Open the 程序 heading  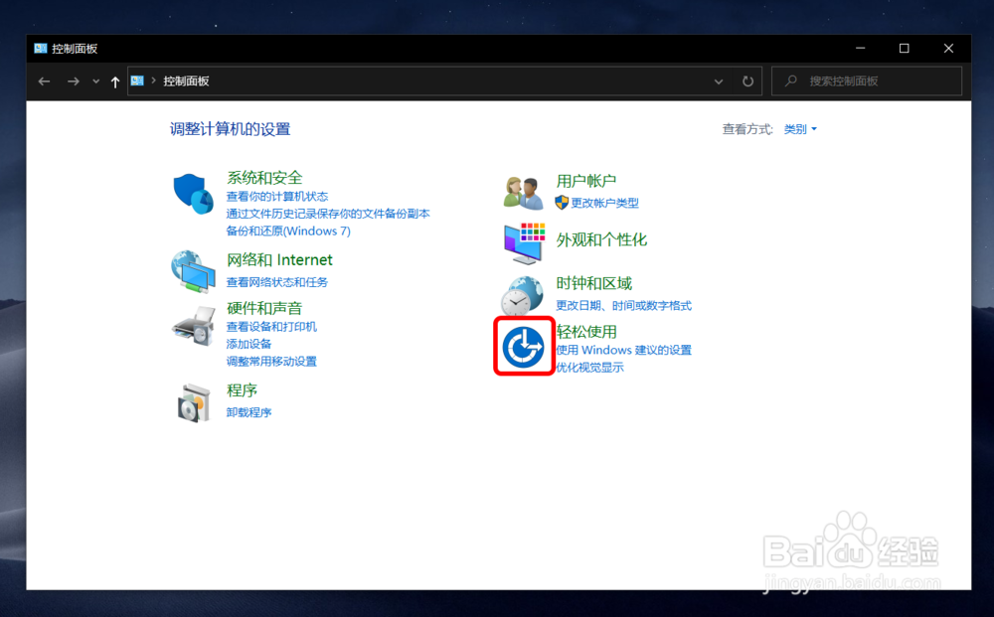243,390
